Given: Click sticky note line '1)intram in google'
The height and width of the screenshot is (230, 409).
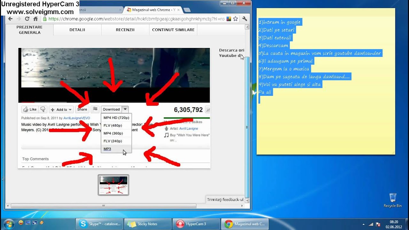Looking at the screenshot, I should coord(280,22).
